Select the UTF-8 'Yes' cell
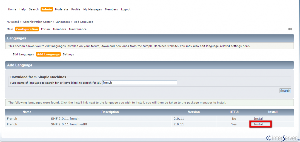Screen dimensions: 300x142 pyautogui.click(x=234, y=124)
